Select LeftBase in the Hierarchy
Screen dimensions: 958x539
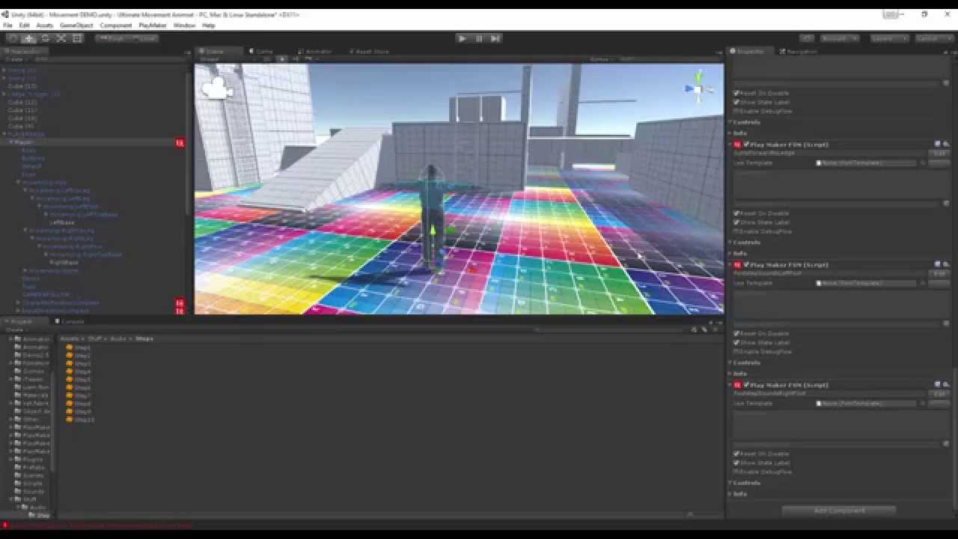tap(62, 222)
